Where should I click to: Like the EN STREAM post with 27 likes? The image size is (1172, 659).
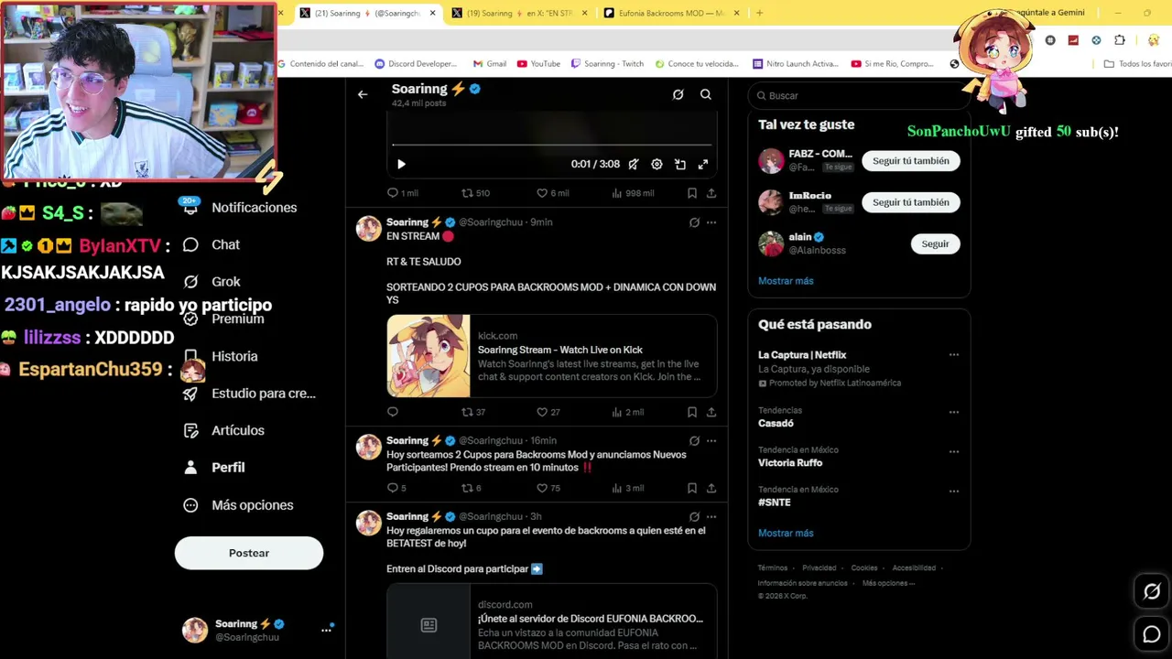click(x=548, y=412)
